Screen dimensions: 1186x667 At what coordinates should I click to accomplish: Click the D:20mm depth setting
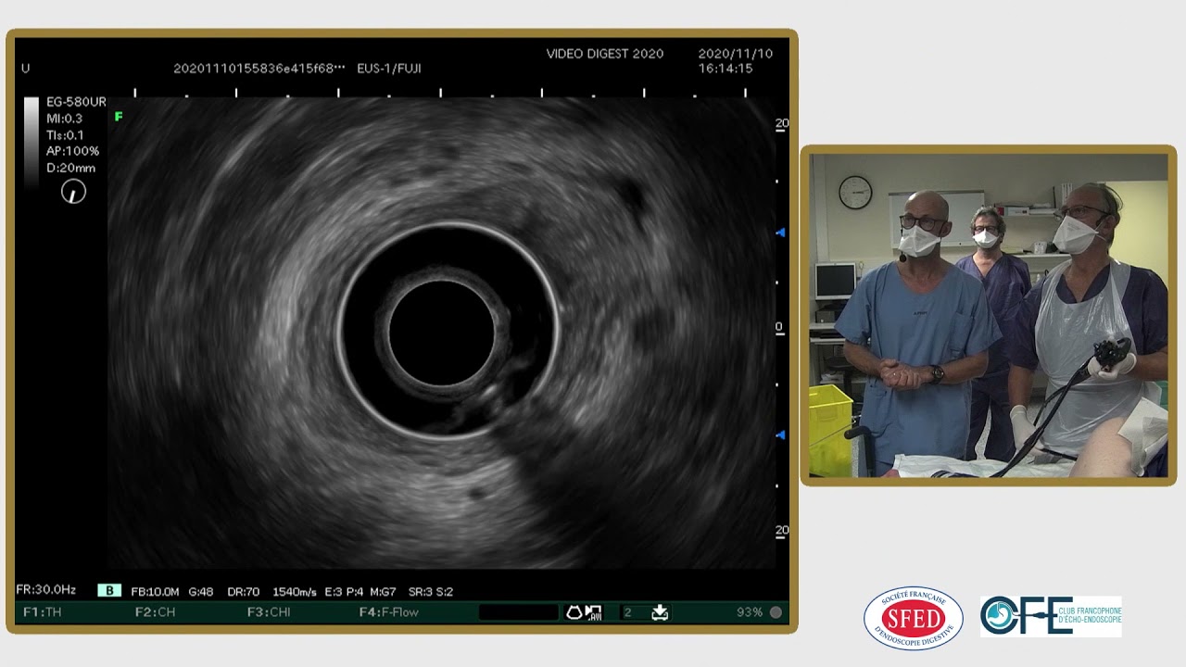pyautogui.click(x=71, y=169)
